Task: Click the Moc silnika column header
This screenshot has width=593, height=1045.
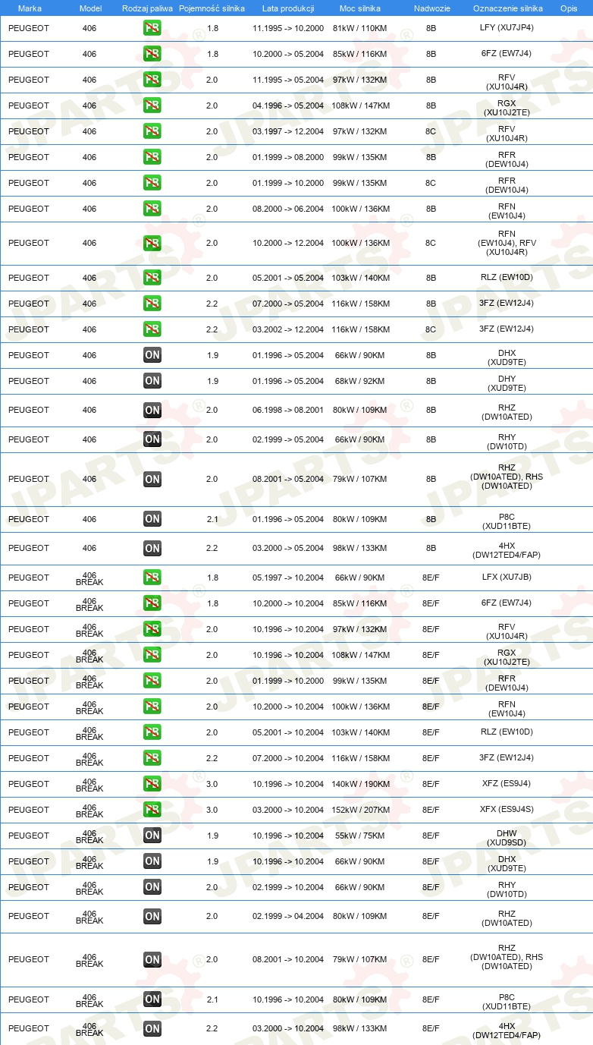Action: click(360, 8)
